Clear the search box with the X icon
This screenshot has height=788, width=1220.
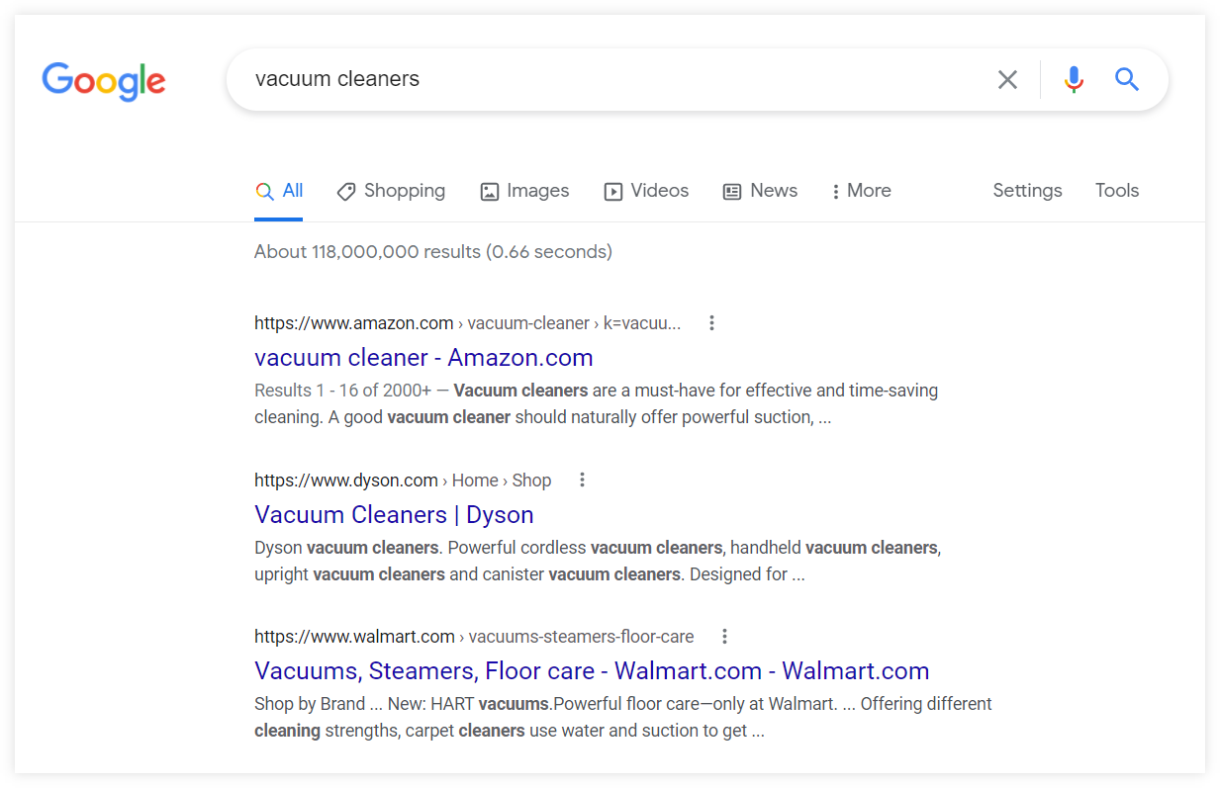(1007, 80)
